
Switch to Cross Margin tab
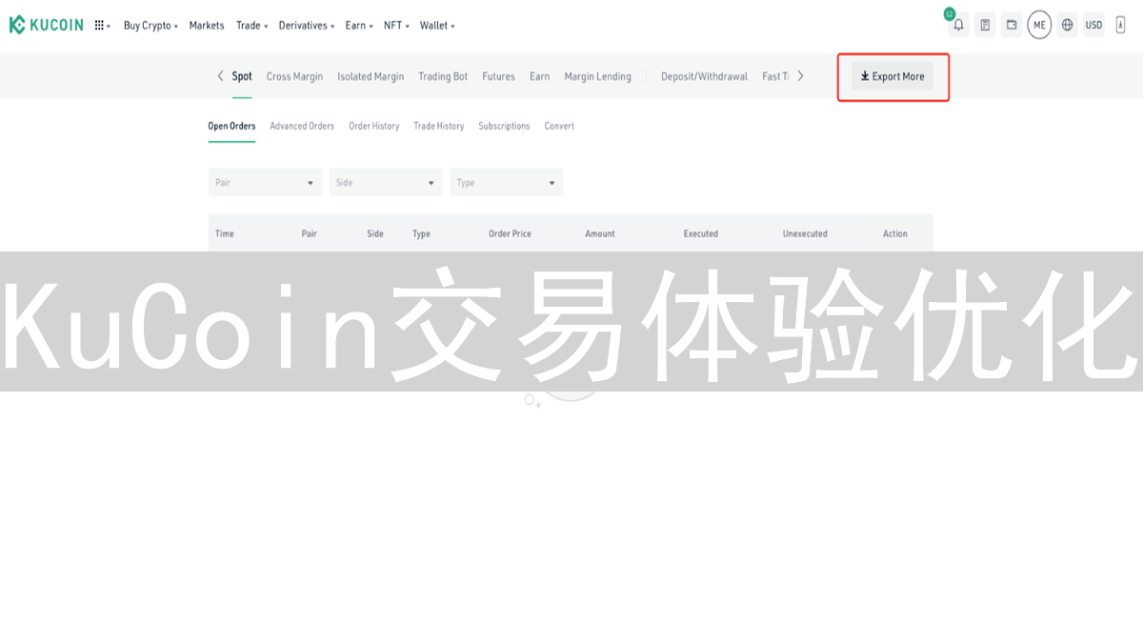(294, 76)
